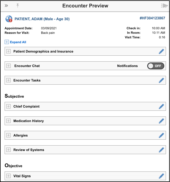
Task: Edit Allergies pencil icon
Action: click(x=161, y=135)
